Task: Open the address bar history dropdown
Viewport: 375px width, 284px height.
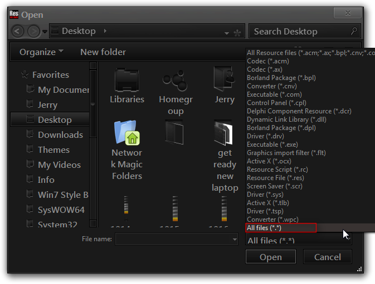Action: [x=226, y=33]
